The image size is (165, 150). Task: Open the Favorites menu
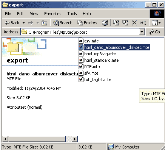point(53,14)
